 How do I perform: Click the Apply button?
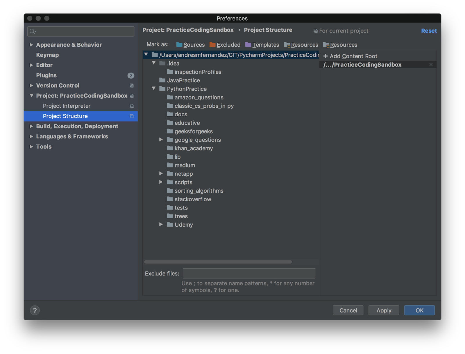click(x=384, y=310)
